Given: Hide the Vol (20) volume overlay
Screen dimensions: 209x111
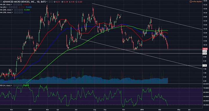Looking at the screenshot, I should click(x=10, y=7).
